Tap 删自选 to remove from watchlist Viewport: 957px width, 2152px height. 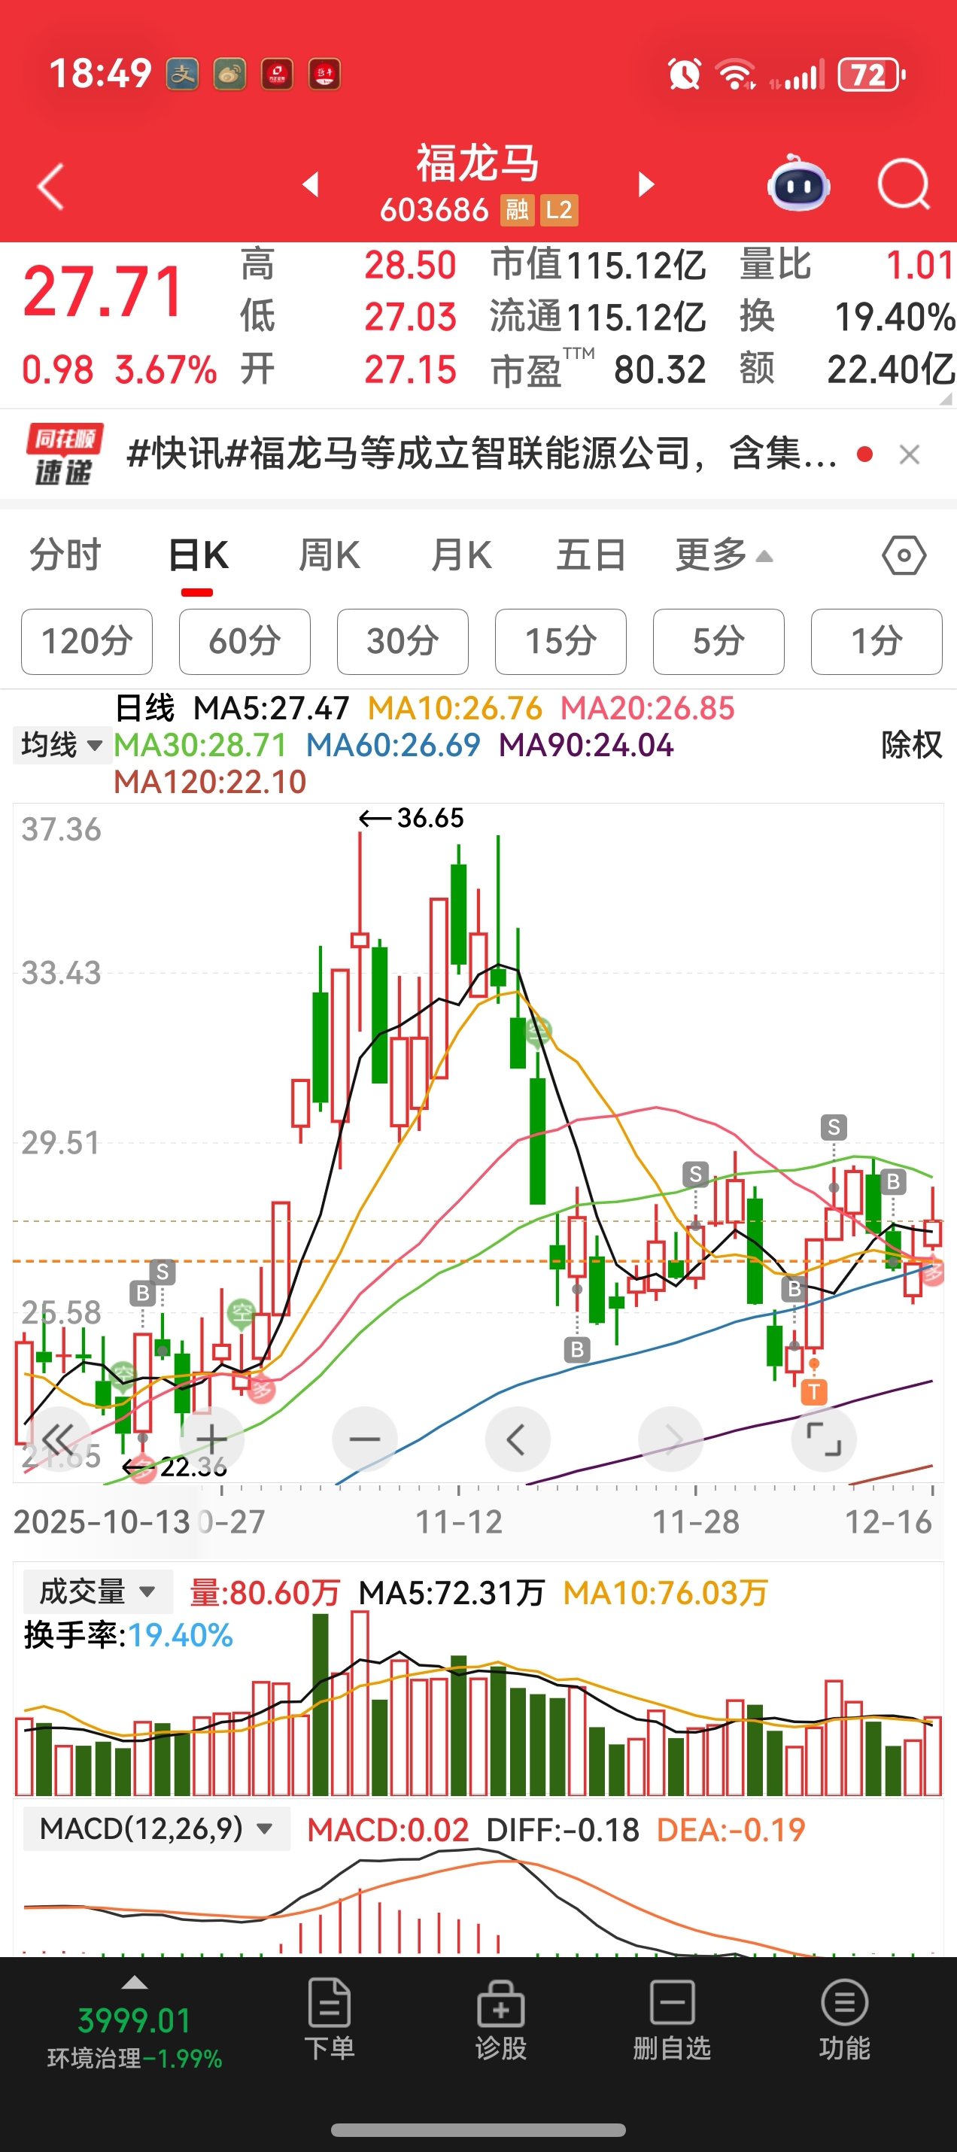tap(671, 2019)
